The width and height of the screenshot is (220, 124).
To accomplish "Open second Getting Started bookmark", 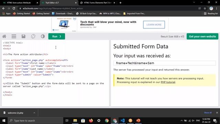I will 41,13.
